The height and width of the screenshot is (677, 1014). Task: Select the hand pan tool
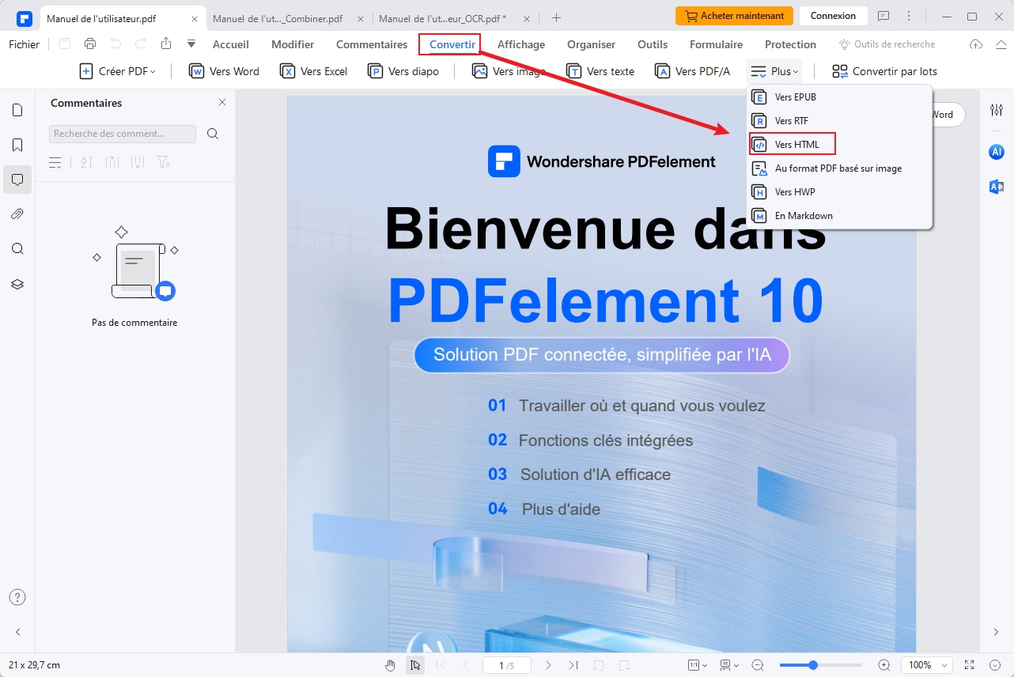tap(390, 665)
